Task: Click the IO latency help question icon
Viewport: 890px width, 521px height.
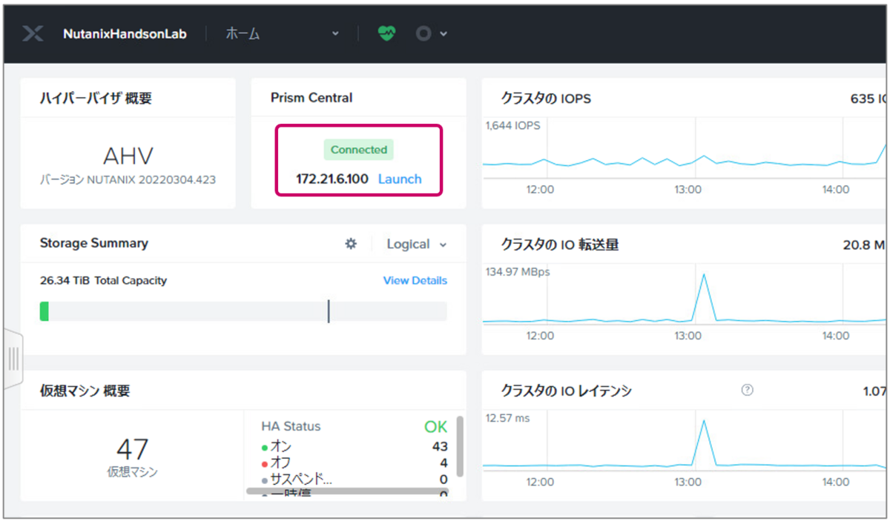Action: 747,390
